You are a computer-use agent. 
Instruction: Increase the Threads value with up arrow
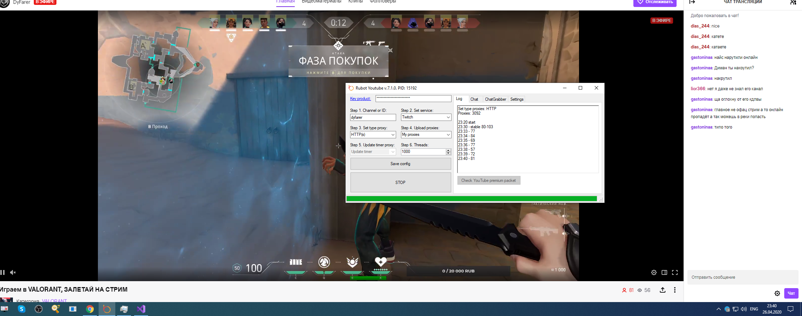448,150
